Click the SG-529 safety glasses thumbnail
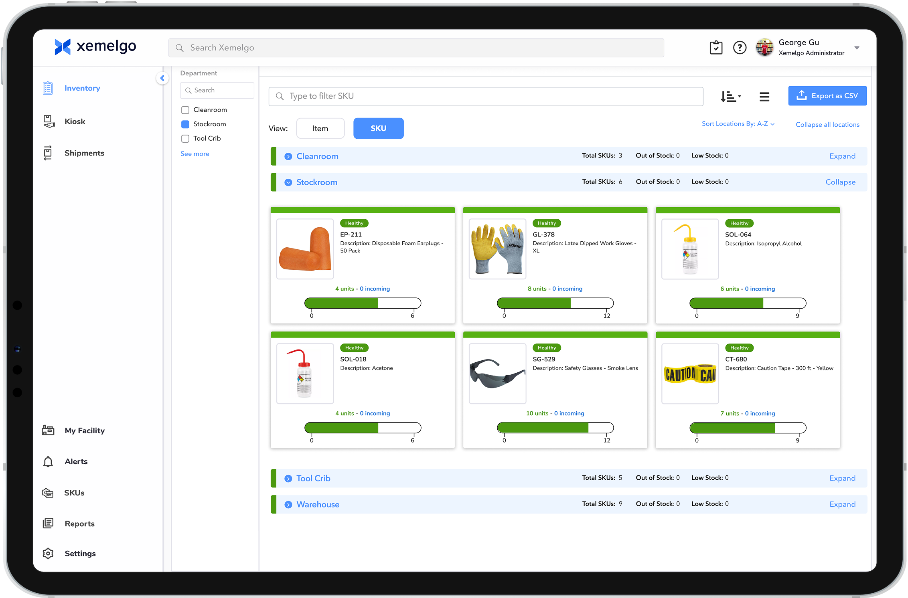The width and height of the screenshot is (908, 598). (498, 374)
